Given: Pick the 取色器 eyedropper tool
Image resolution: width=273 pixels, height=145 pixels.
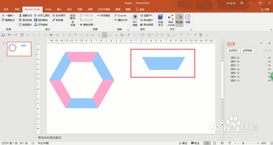Looking at the screenshot, I should coord(58,20).
